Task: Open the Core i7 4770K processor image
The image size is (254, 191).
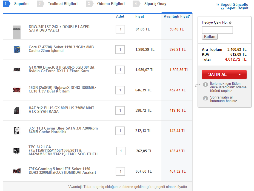Action: [x=17, y=49]
